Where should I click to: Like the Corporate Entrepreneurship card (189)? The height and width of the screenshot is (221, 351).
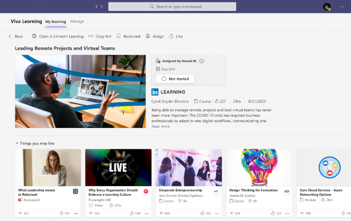(x=202, y=213)
